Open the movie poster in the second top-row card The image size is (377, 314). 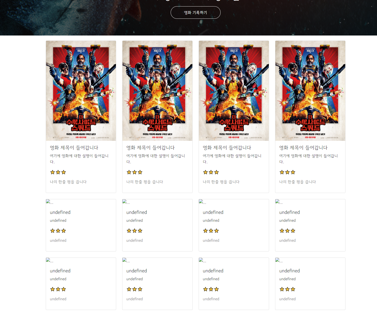click(x=157, y=91)
